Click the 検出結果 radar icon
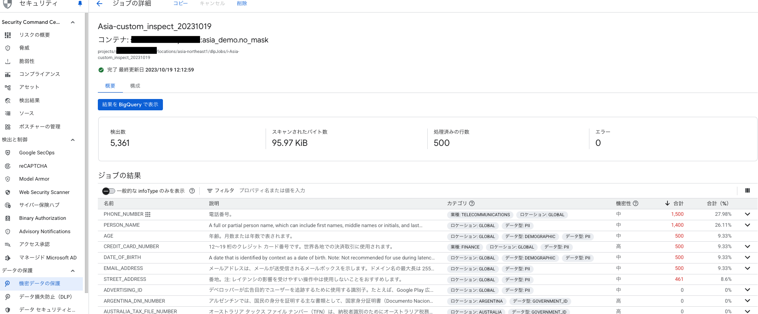Screen dimensions: 758x314 8,101
